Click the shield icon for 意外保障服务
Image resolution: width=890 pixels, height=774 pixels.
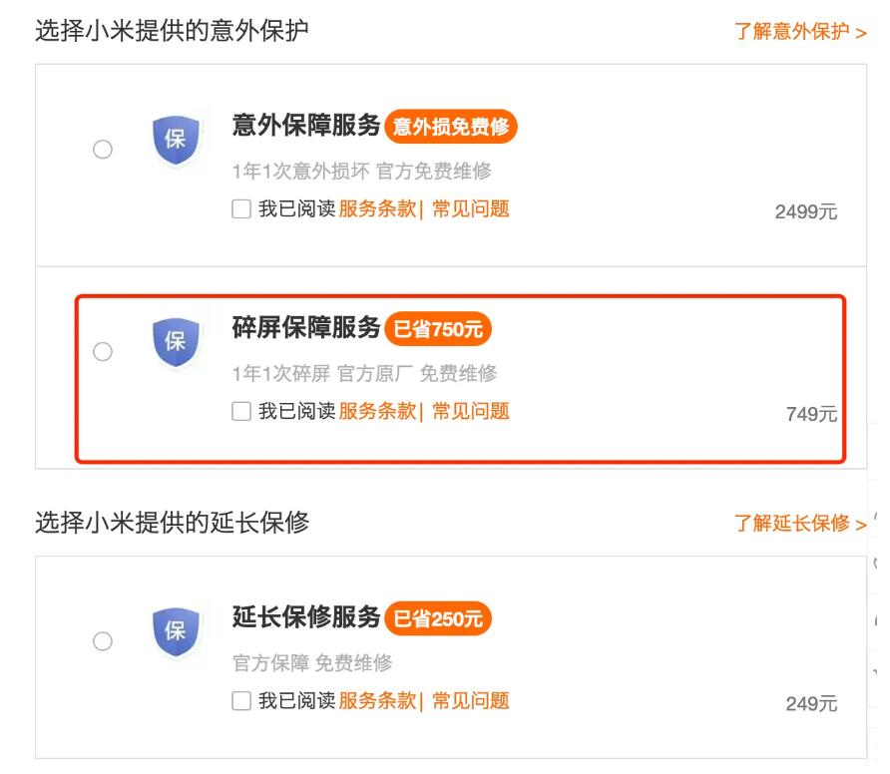point(176,140)
